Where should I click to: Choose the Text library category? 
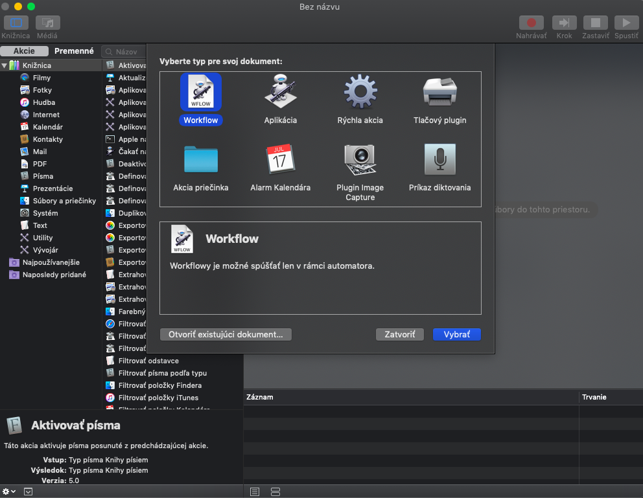tap(40, 225)
